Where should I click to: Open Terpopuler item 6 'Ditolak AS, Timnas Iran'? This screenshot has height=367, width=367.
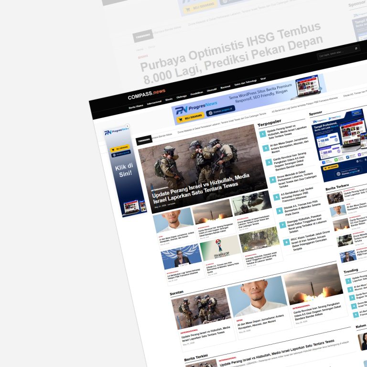pyautogui.click(x=301, y=207)
